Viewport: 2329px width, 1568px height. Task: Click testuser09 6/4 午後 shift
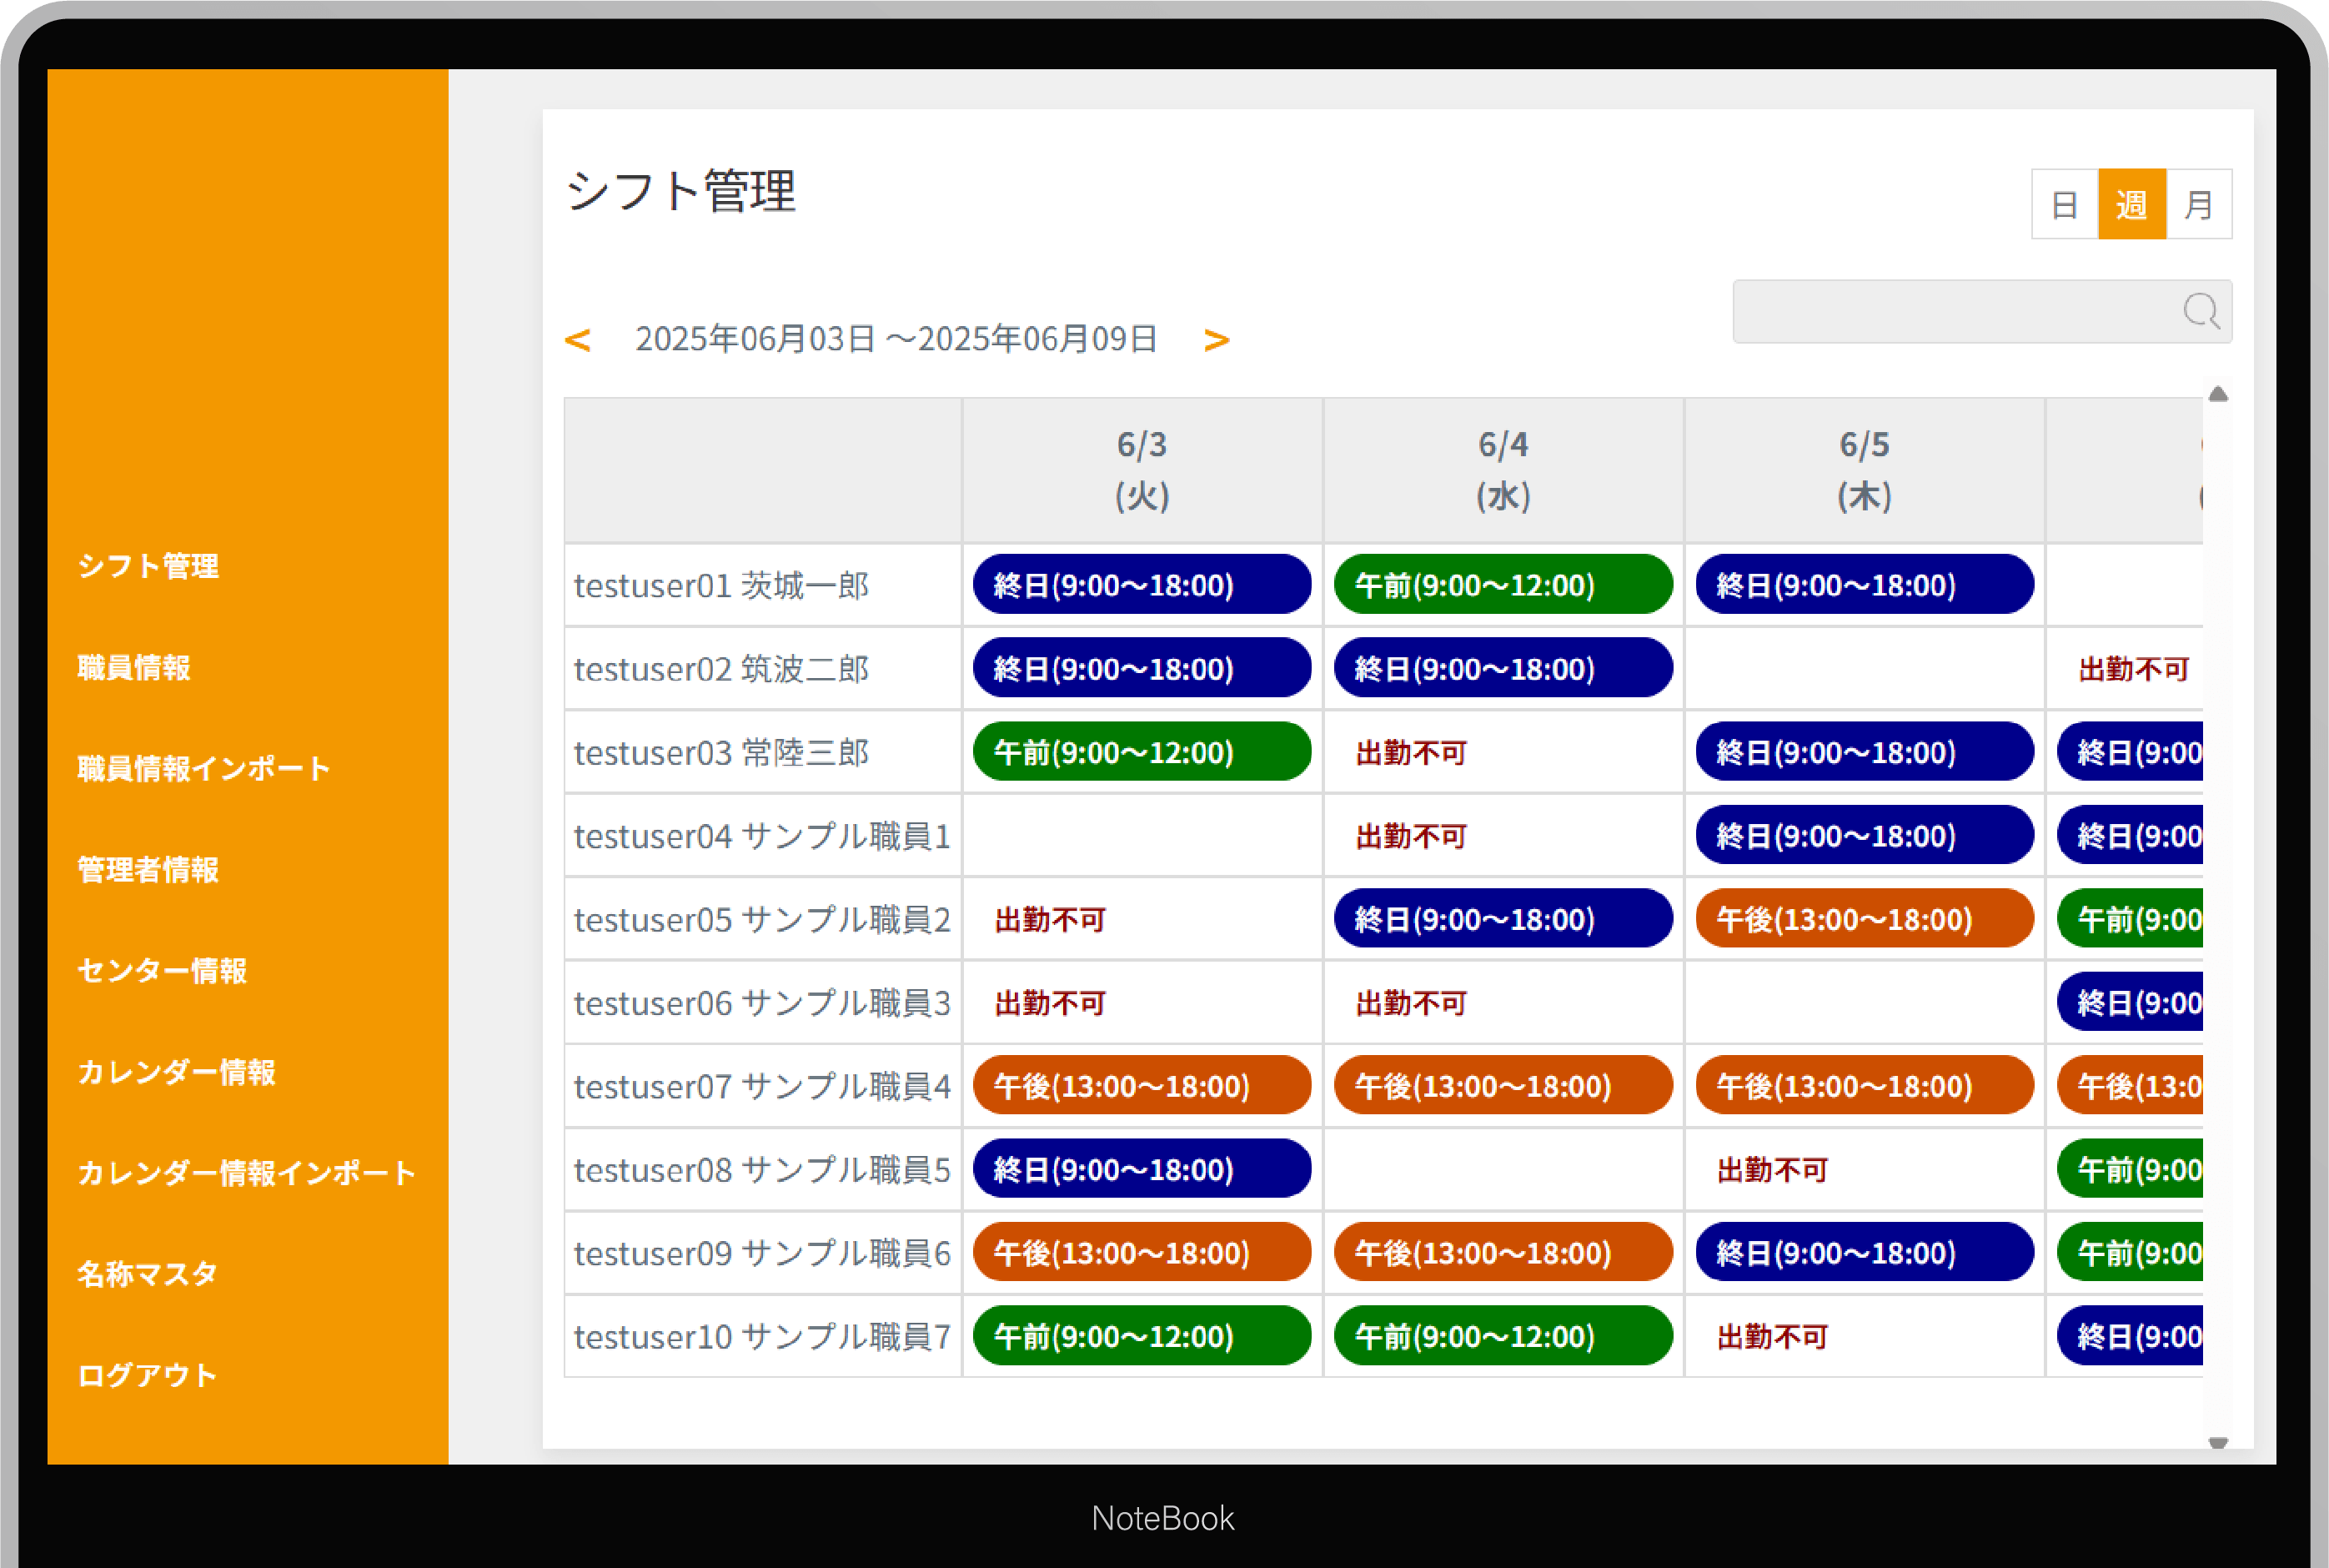pyautogui.click(x=1503, y=1253)
